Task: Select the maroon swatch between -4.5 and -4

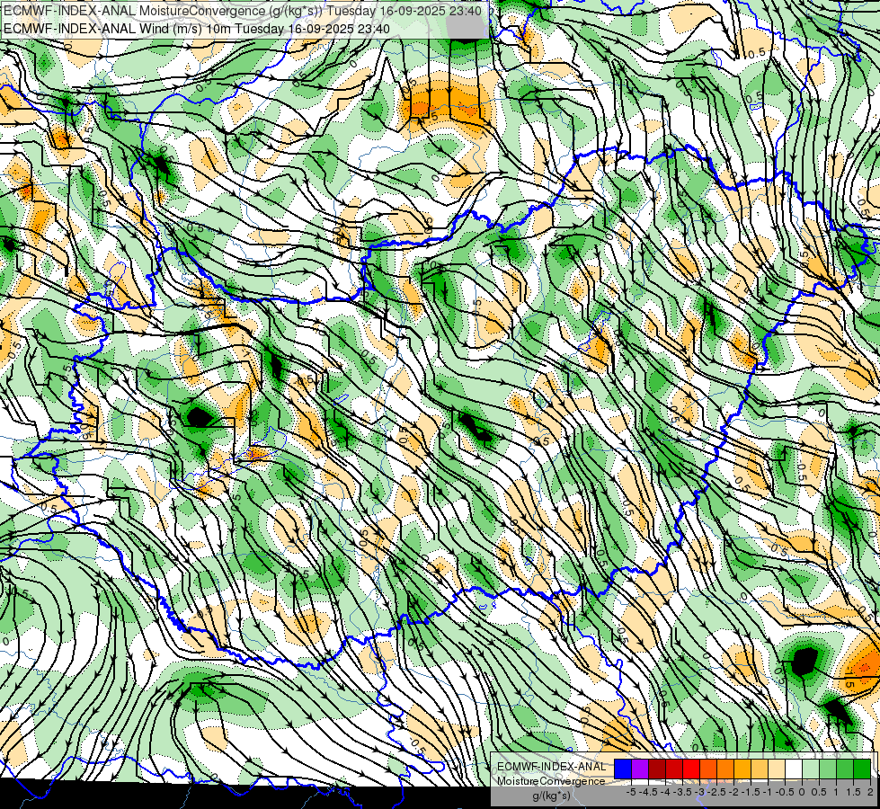Action: click(x=657, y=769)
